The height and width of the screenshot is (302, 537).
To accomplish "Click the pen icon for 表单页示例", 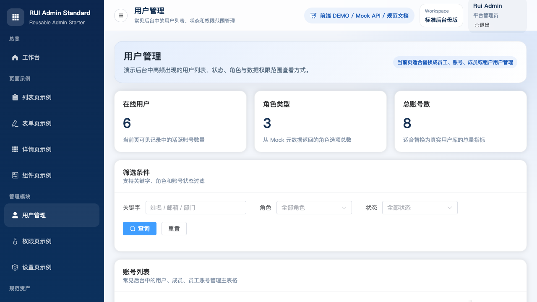I will tap(15, 123).
